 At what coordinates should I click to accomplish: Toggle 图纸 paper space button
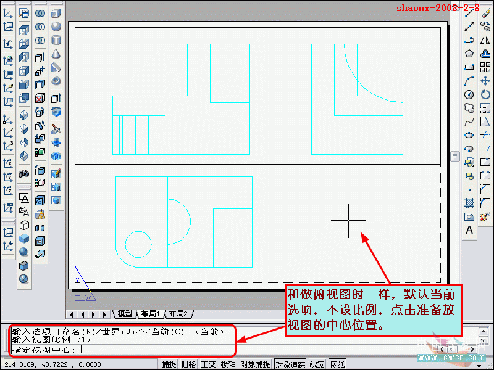337,364
